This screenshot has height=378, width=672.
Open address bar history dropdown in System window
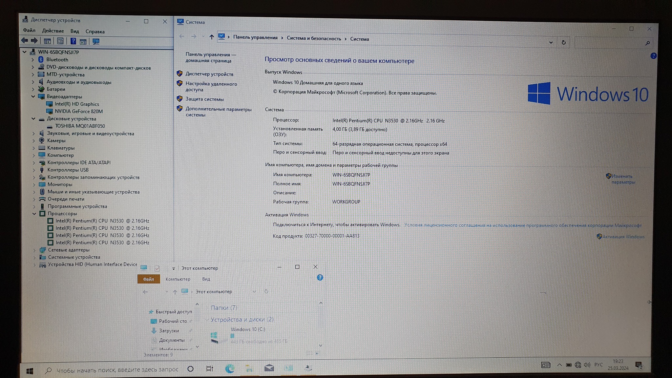(x=551, y=42)
